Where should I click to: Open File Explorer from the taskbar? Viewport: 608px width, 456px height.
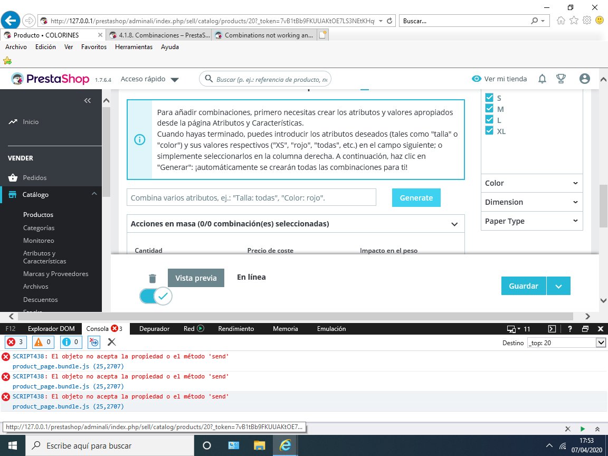[x=259, y=445]
